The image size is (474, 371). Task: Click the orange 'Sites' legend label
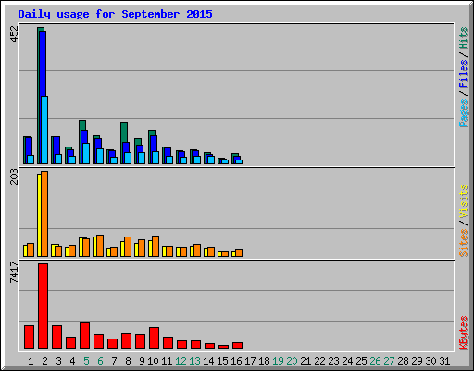(463, 243)
